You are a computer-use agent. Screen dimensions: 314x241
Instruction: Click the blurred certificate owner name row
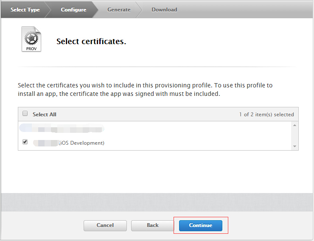pyautogui.click(x=62, y=128)
